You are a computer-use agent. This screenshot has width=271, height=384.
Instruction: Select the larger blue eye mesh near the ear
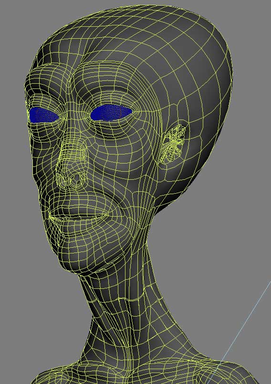click(111, 113)
